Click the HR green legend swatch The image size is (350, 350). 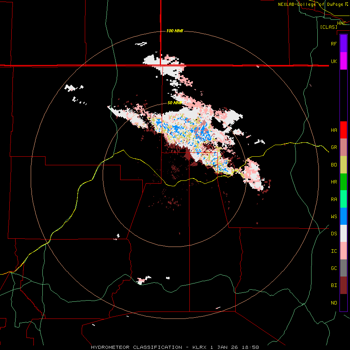[x=343, y=182]
